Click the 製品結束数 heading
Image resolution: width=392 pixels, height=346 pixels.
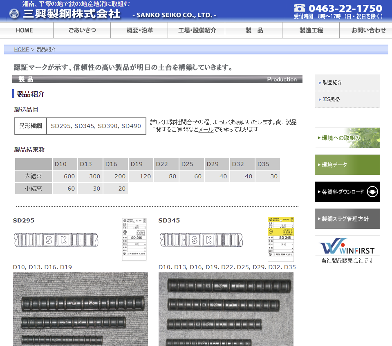click(29, 150)
